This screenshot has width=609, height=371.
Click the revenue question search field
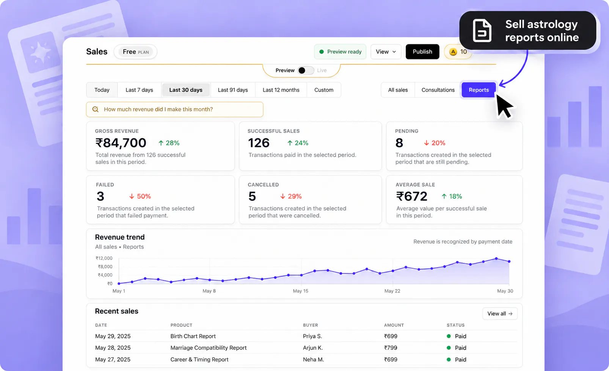click(x=175, y=109)
